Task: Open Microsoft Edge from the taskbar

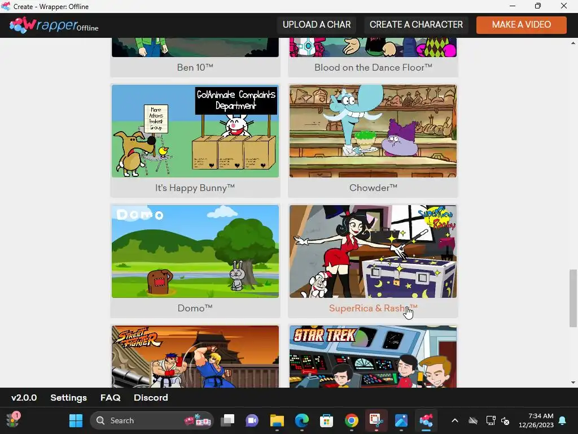Action: [x=302, y=420]
